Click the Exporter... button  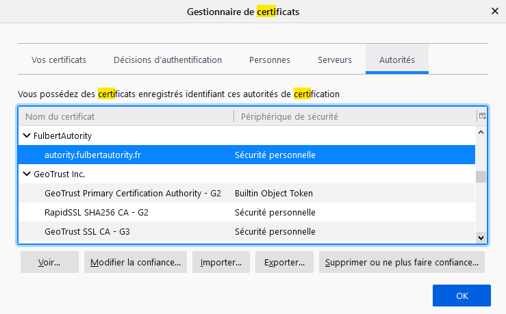coord(284,262)
